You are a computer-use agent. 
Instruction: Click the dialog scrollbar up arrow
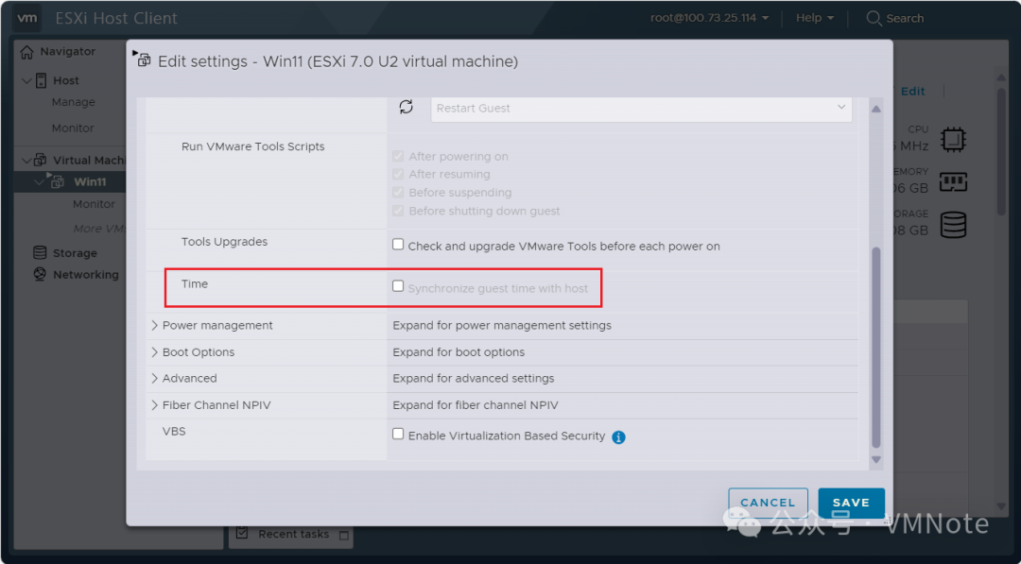[x=876, y=109]
